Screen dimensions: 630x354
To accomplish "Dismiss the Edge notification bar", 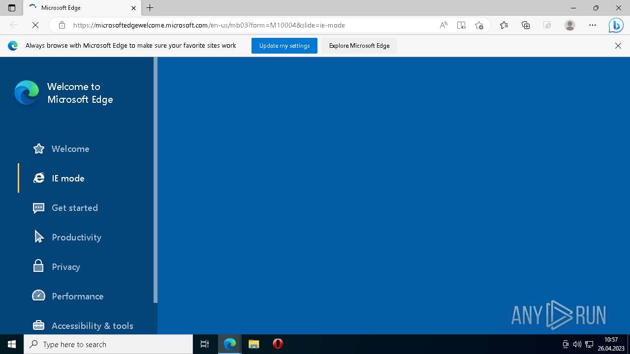I will (618, 46).
